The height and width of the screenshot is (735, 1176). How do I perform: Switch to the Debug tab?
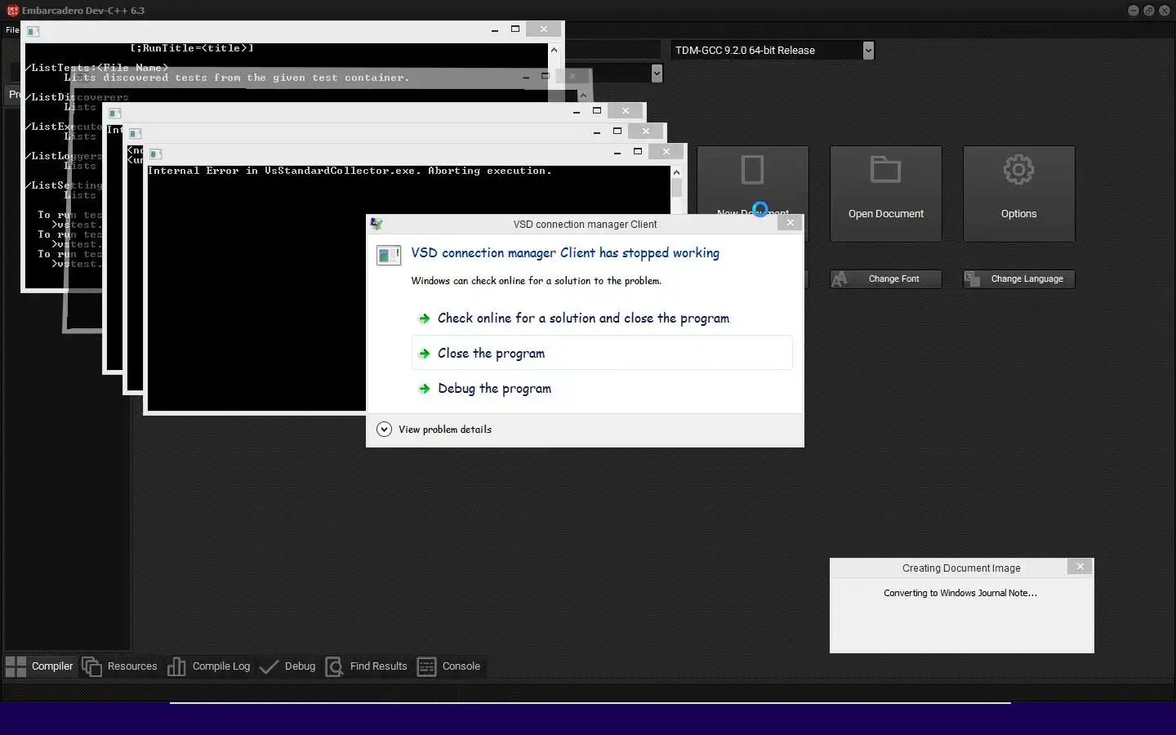(x=287, y=666)
